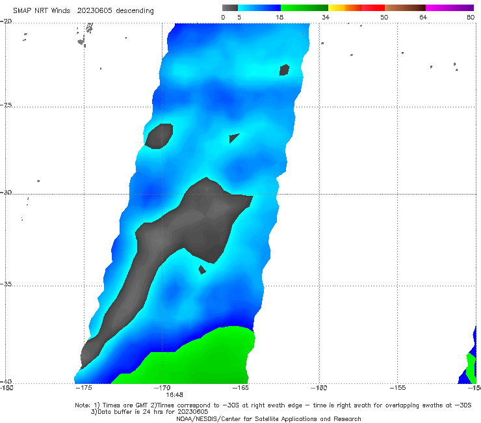Click the small gray patch near top right of swath
Viewport: 481px width, 423px height.
click(x=284, y=70)
